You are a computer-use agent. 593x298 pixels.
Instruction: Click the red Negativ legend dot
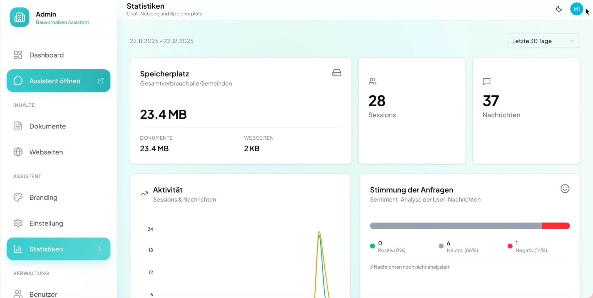tap(510, 246)
